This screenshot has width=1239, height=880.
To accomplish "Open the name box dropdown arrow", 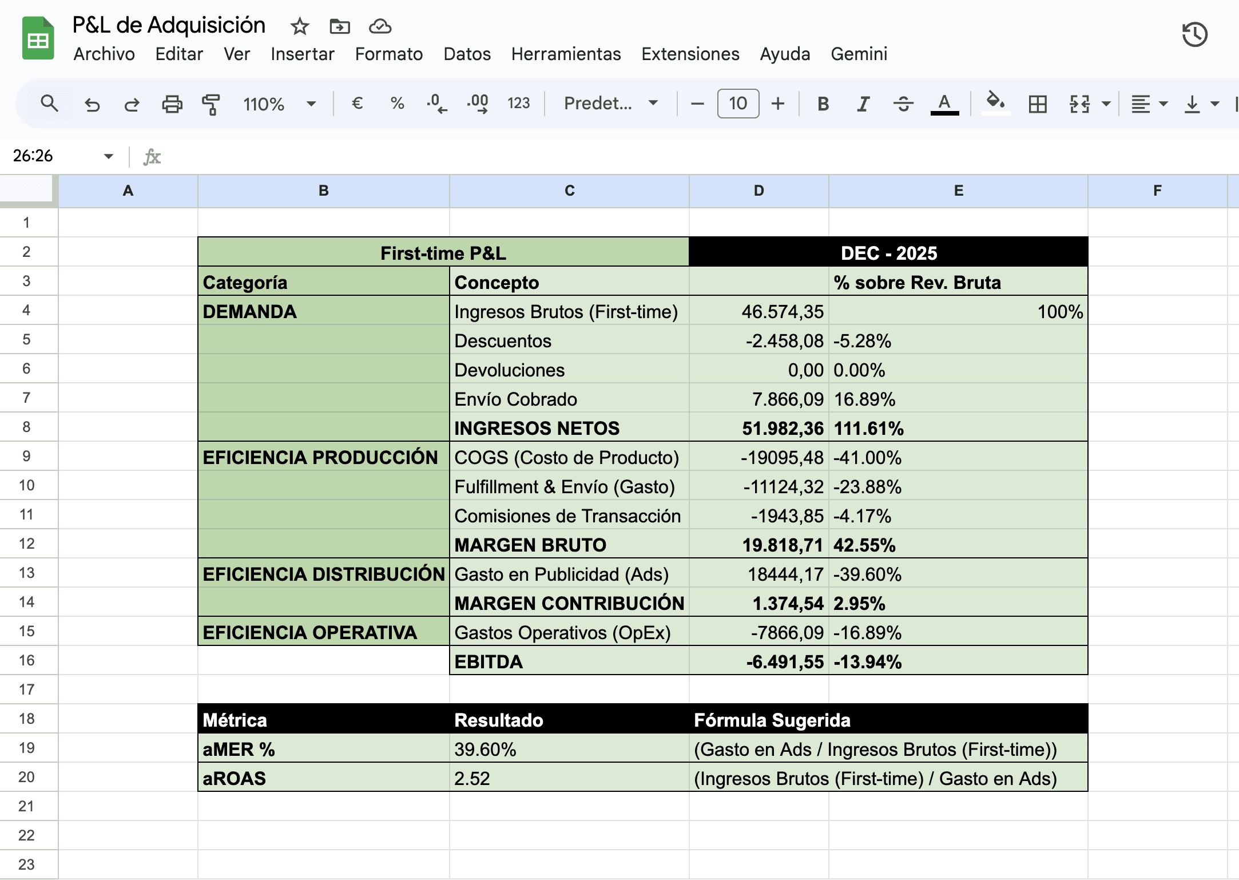I will (x=109, y=156).
